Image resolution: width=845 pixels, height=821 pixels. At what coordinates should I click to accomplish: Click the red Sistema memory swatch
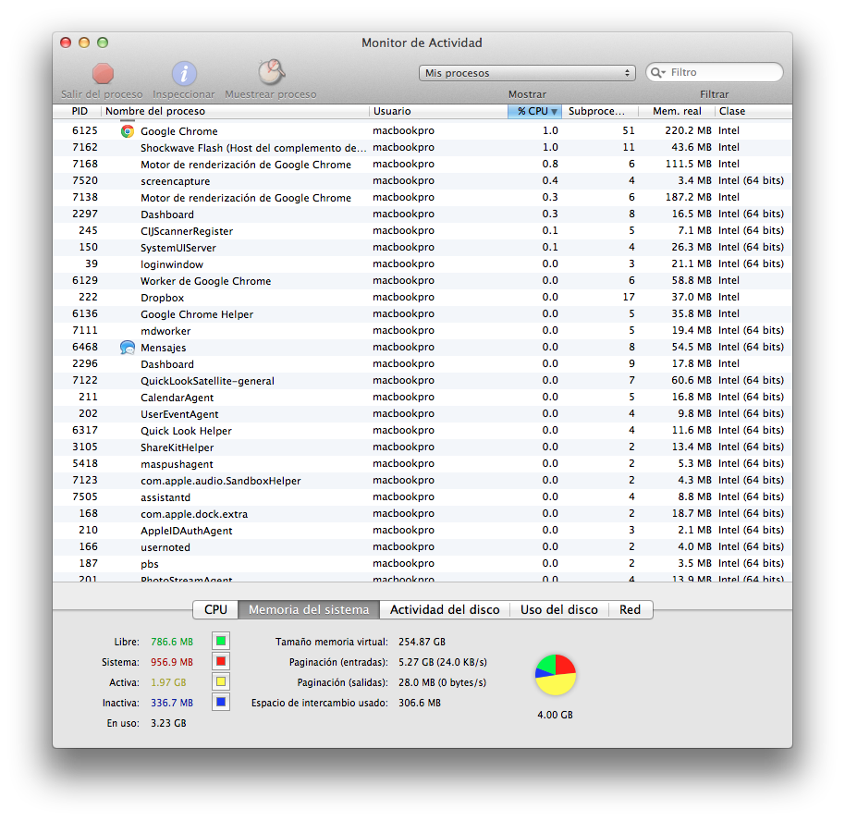click(x=221, y=661)
